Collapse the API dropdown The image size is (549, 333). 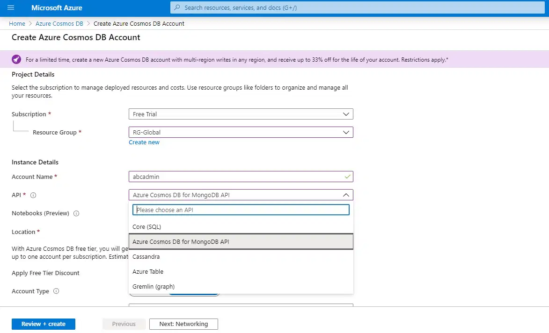(x=345, y=195)
